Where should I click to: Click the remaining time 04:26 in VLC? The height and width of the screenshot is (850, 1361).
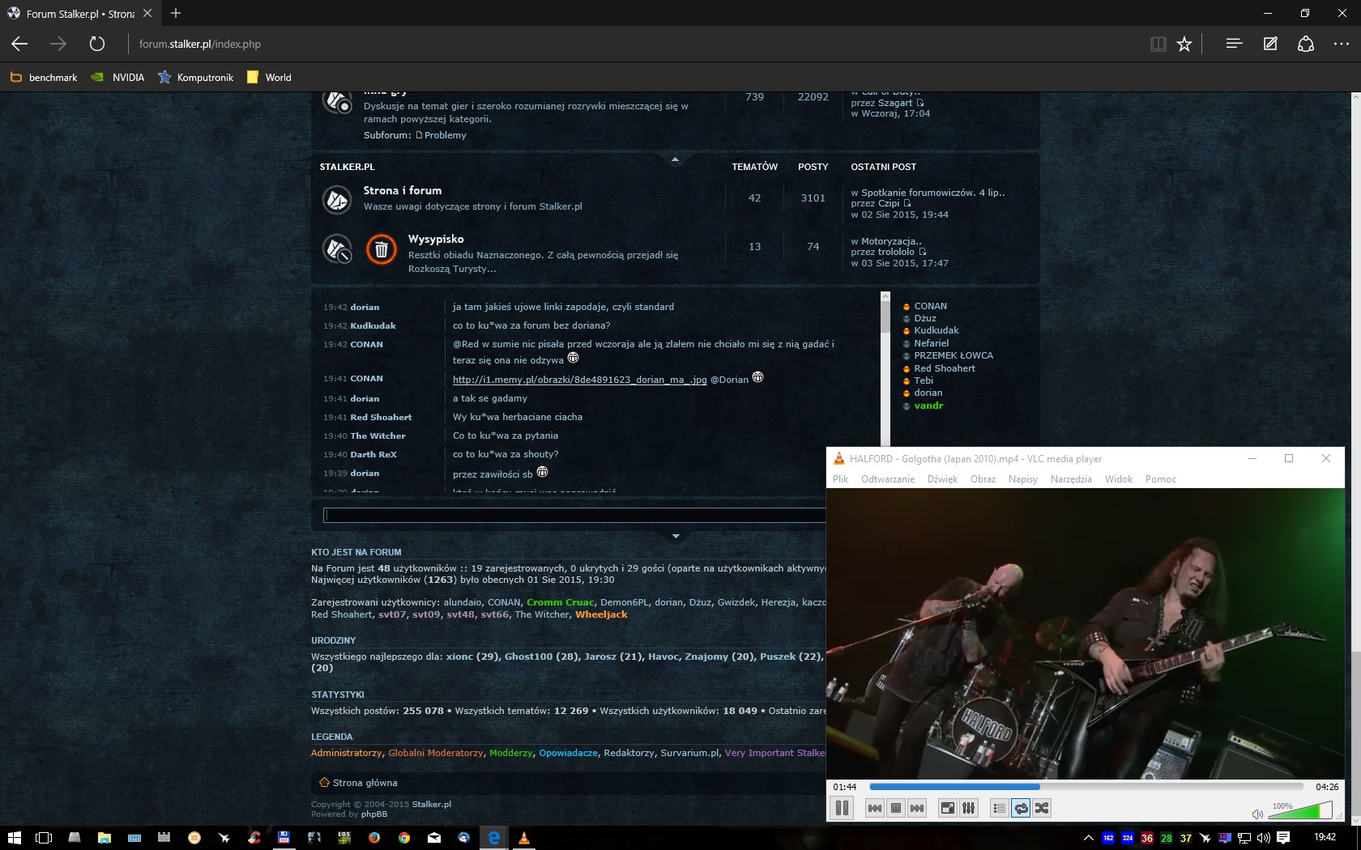point(1327,787)
